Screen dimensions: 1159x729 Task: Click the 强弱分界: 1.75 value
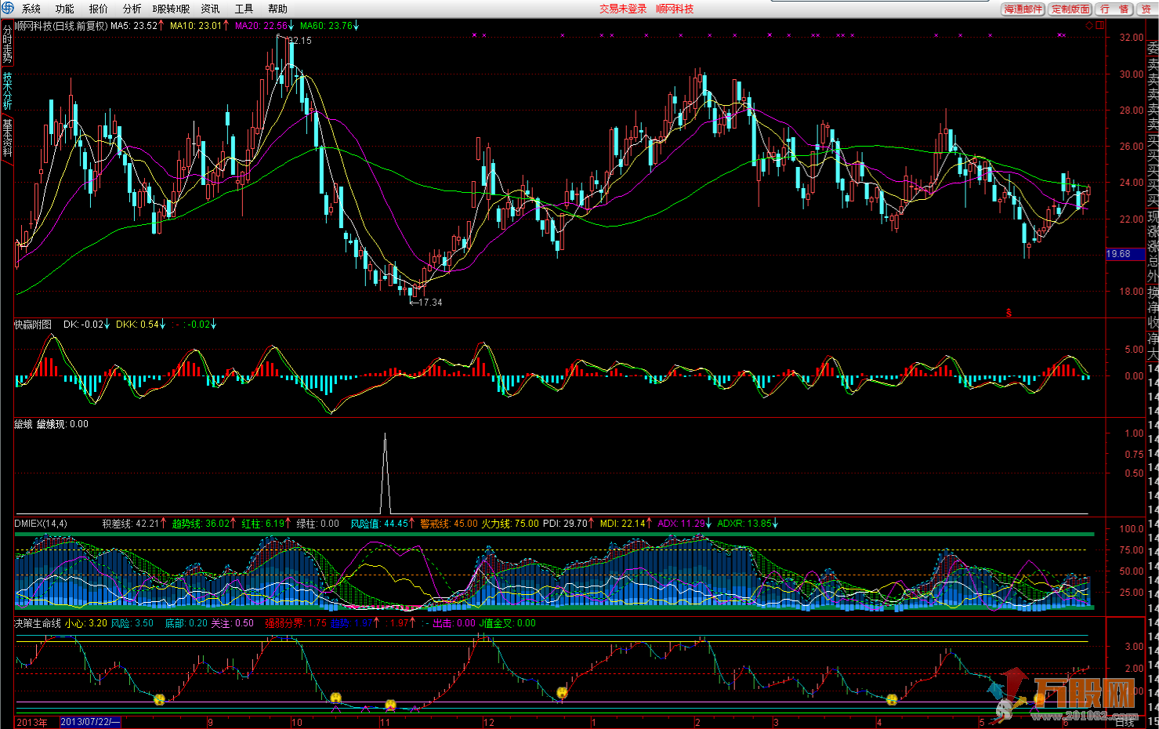click(x=295, y=623)
